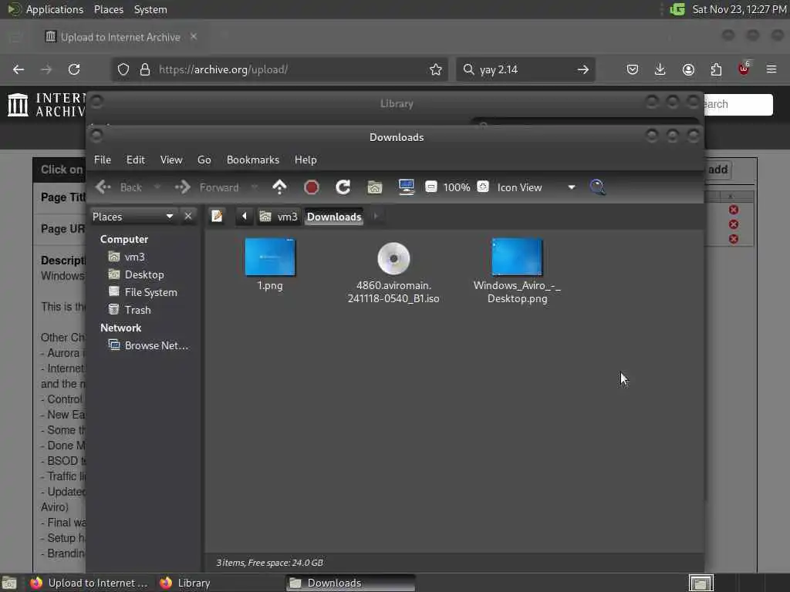Click the Back navigation button
This screenshot has width=790, height=592.
click(119, 187)
